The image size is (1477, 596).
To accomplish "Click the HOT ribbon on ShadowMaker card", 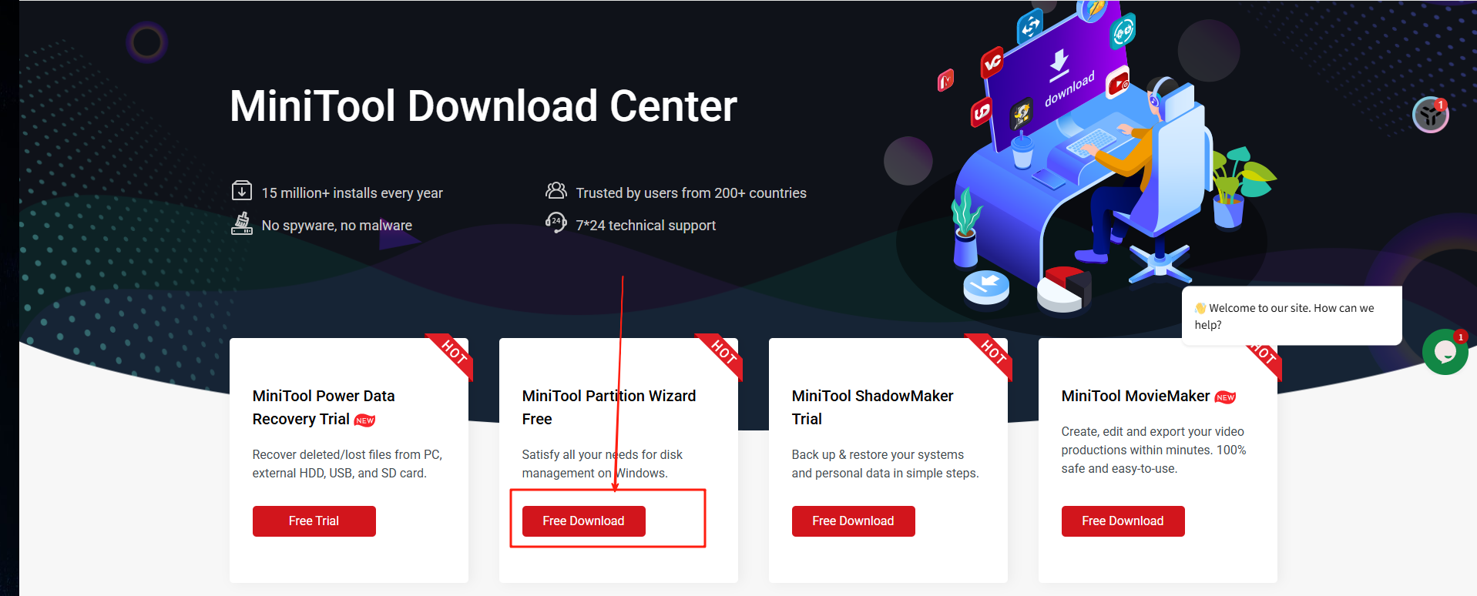I will point(991,355).
